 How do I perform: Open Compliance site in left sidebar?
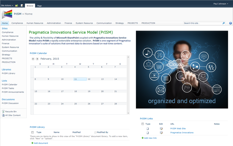[x=7, y=32]
